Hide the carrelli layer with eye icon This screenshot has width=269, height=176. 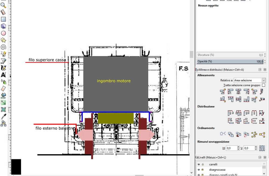coord(199,164)
